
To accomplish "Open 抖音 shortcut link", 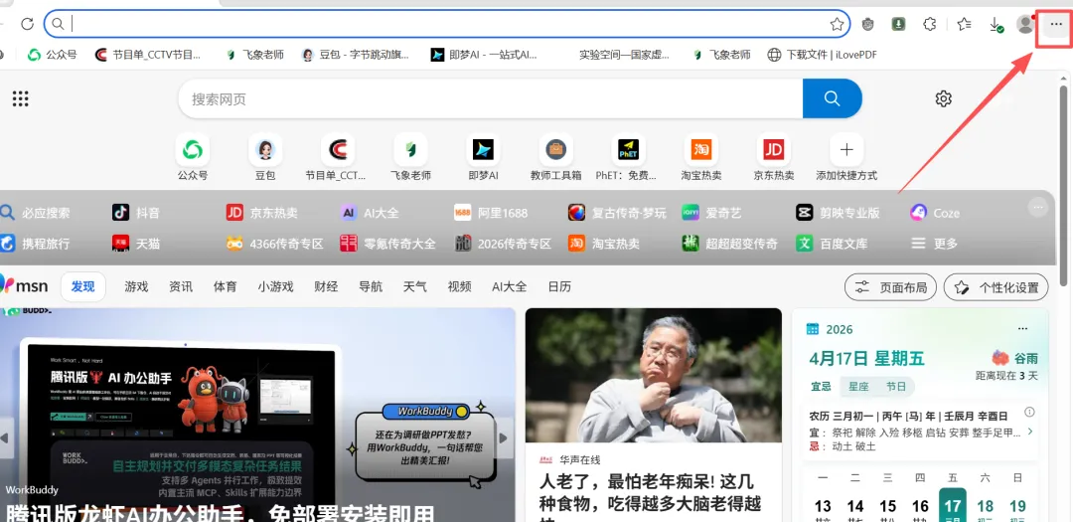I will click(x=136, y=213).
